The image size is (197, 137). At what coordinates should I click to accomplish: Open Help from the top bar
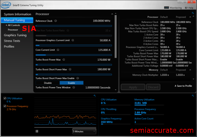point(190,8)
